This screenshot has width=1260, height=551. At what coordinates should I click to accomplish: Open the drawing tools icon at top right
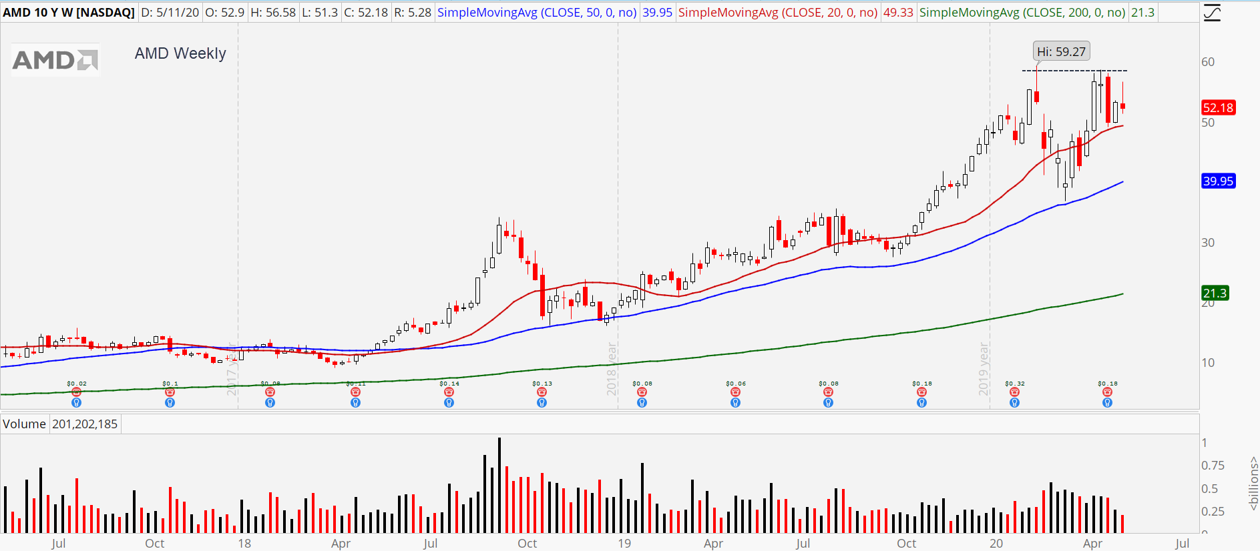tap(1212, 13)
